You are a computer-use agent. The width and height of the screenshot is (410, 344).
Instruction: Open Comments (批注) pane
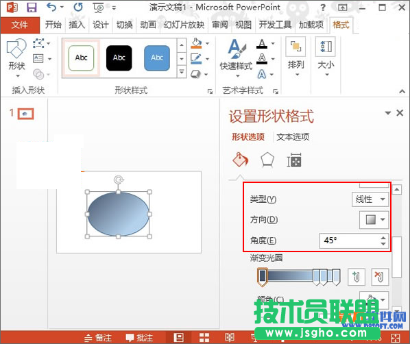point(139,337)
